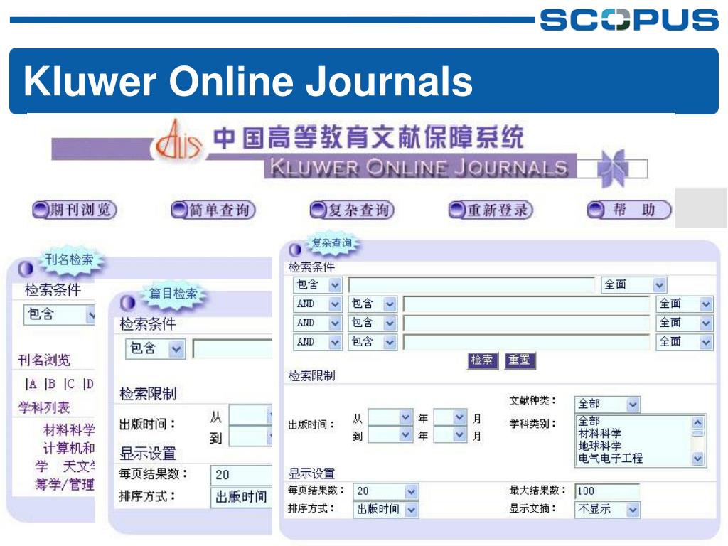Viewport: 728px width, 546px height.
Task: Open the 到 month dropdown in 复杂查询
Action: tap(450, 435)
